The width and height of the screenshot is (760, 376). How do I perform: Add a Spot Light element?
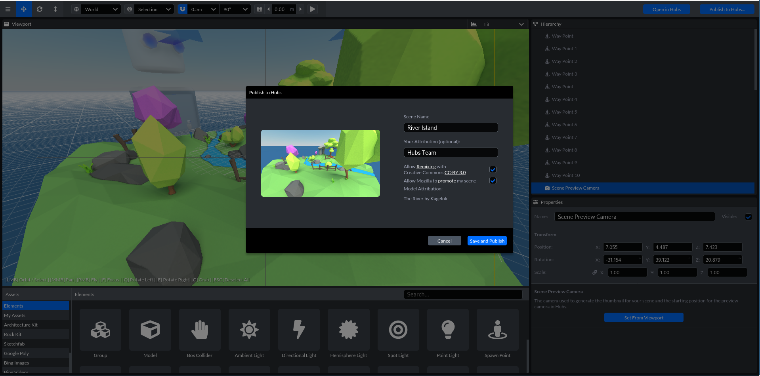[x=398, y=334]
